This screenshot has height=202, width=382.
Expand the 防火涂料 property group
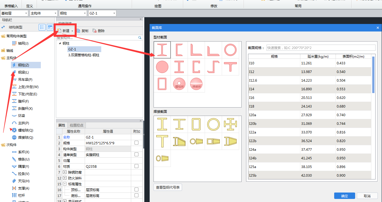pyautogui.click(x=65, y=178)
